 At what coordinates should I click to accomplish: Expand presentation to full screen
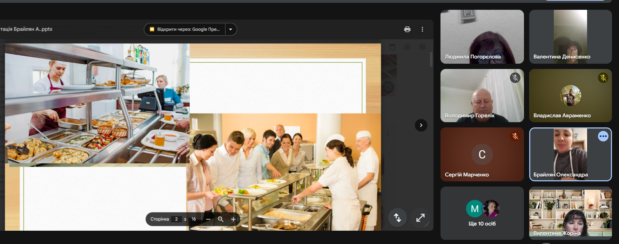420,218
